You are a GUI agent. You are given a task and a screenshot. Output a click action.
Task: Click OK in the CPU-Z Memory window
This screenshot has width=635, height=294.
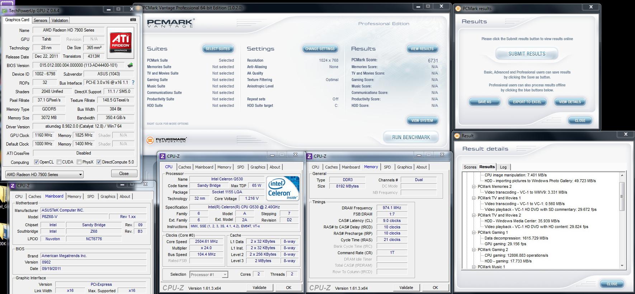[x=435, y=288]
